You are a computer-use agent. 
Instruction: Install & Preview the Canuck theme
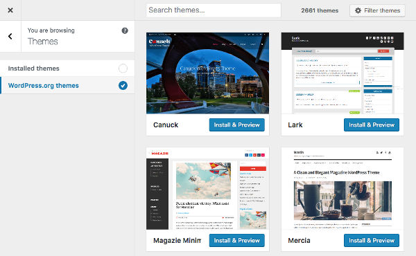(x=236, y=125)
